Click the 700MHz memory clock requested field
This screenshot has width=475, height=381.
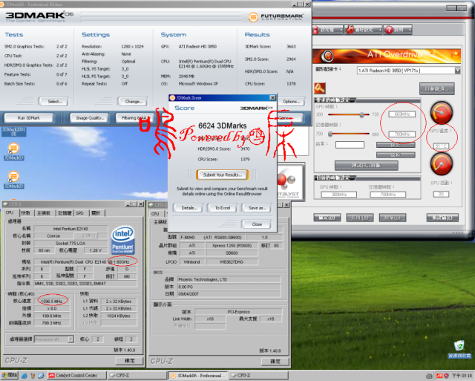(402, 134)
